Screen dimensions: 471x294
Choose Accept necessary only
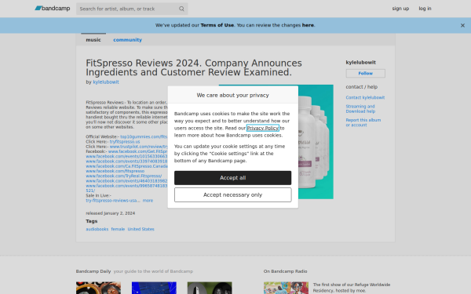(233, 195)
